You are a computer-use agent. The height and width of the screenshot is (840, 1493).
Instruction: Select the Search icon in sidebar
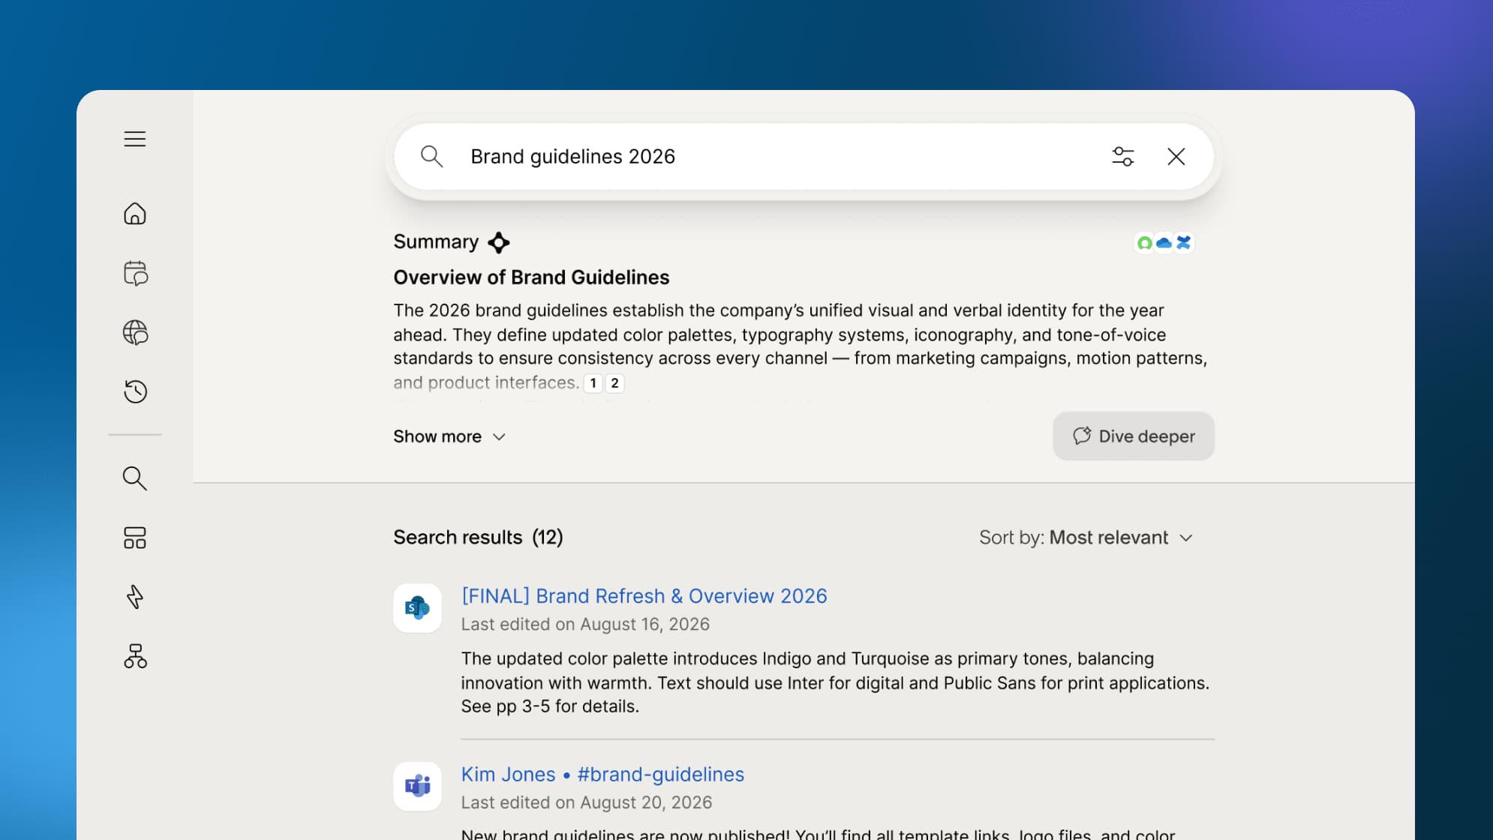[x=135, y=478]
